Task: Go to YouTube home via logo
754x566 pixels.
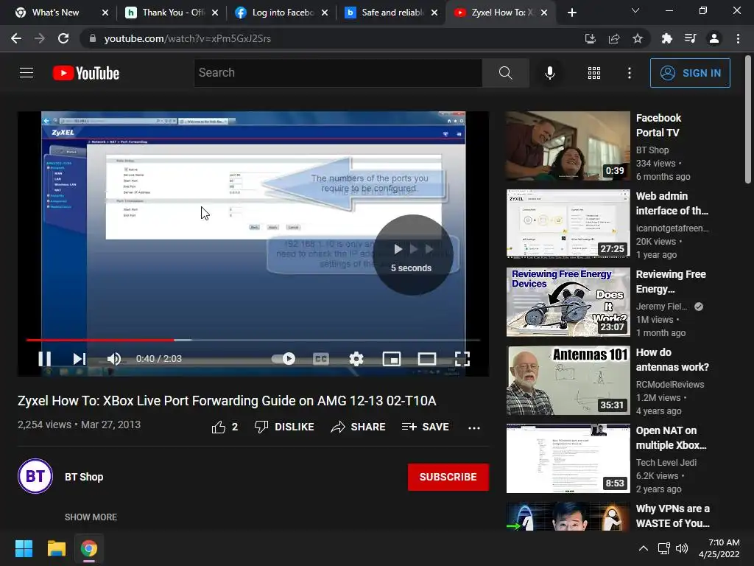Action: [86, 73]
